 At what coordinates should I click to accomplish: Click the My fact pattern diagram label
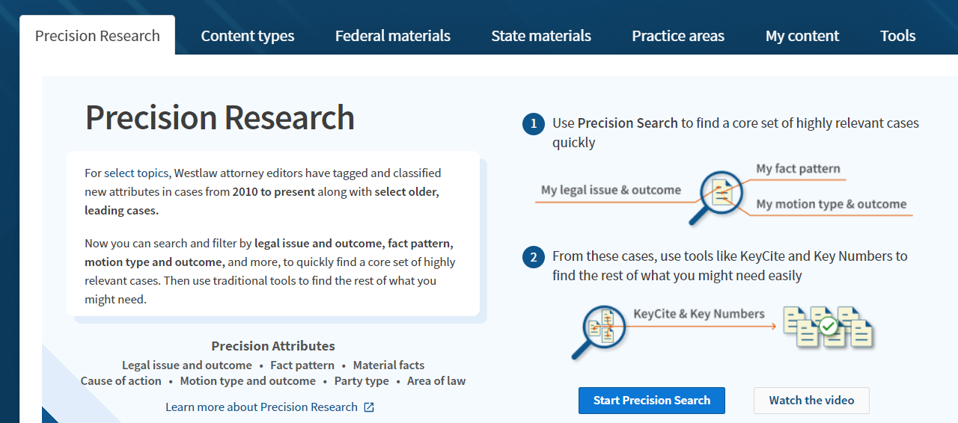798,169
